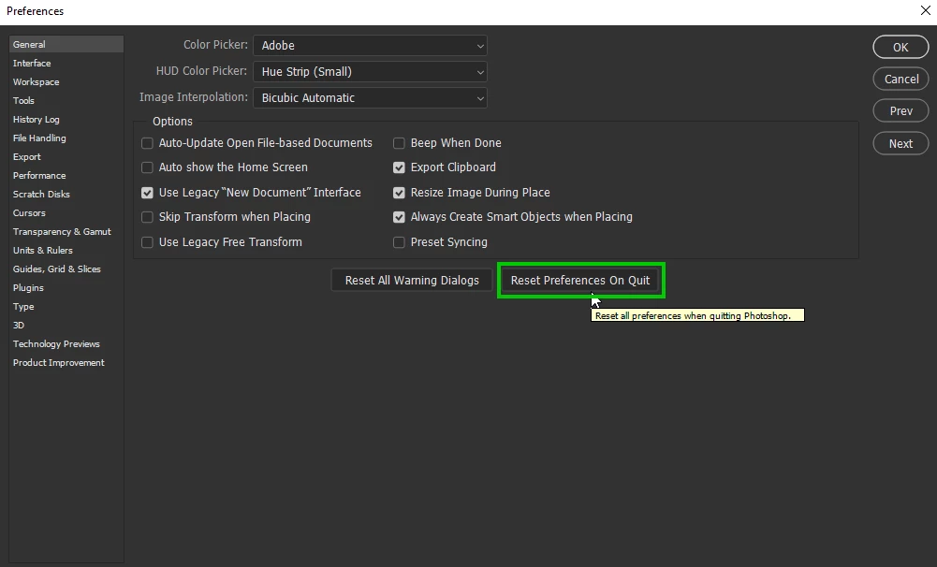937x567 pixels.
Task: Click the OK button
Action: tap(900, 47)
